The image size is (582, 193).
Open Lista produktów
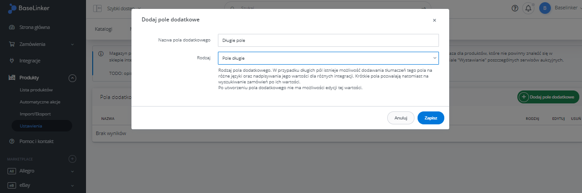[x=36, y=90]
